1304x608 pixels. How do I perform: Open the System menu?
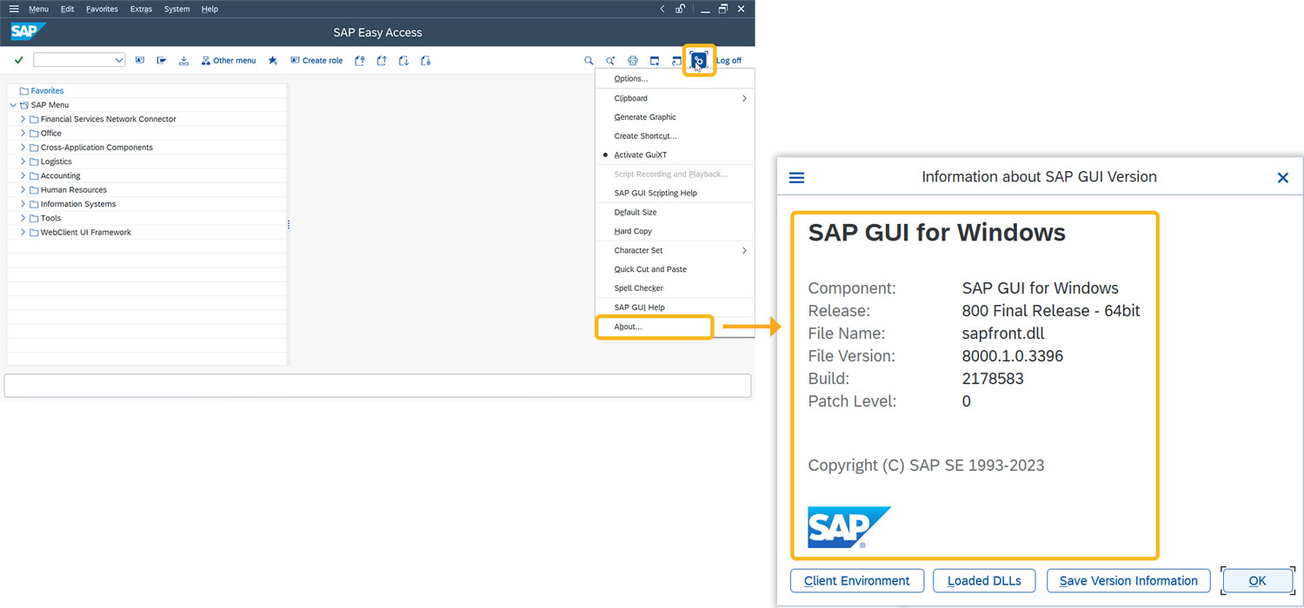[176, 9]
